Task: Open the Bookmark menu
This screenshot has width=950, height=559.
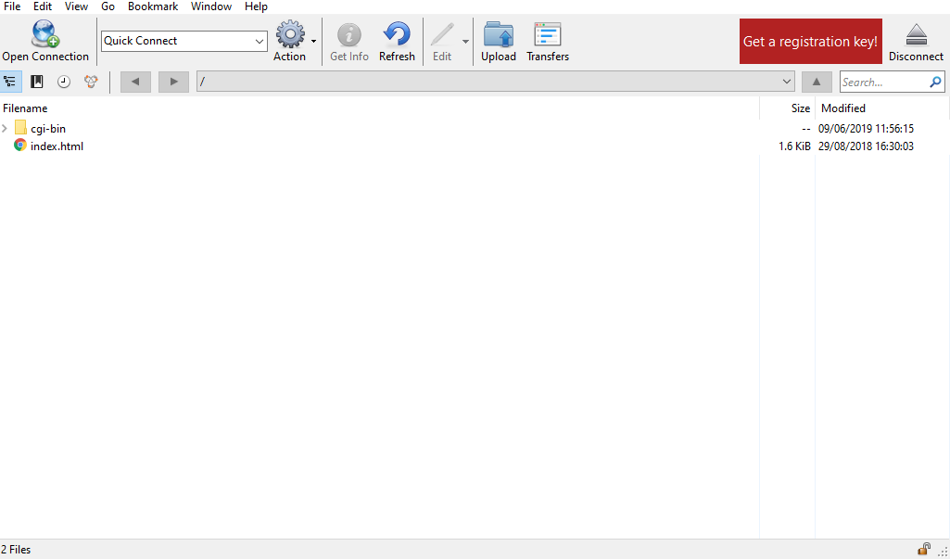Action: click(153, 6)
